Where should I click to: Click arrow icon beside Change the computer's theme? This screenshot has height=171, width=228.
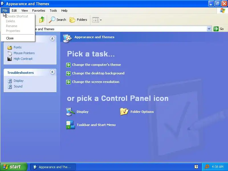coord(68,65)
